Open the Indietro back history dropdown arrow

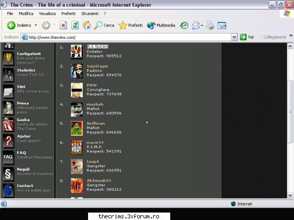[36, 25]
